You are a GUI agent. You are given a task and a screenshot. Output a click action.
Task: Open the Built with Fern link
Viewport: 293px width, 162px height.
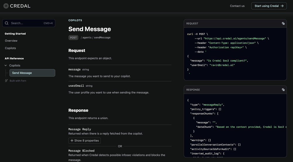(18, 81)
